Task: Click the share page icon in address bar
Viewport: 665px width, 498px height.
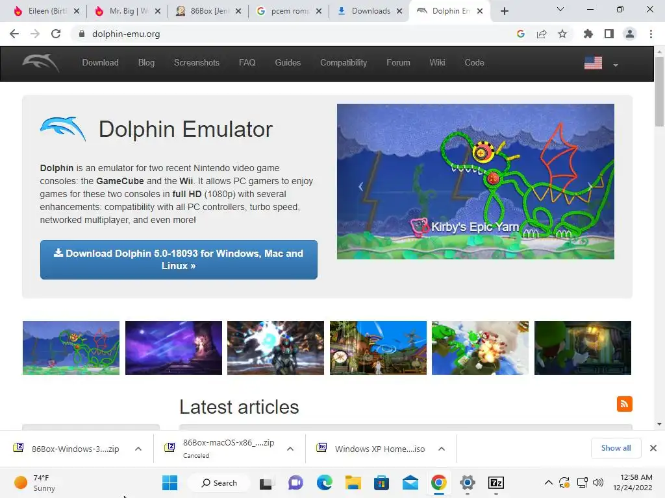Action: [542, 34]
